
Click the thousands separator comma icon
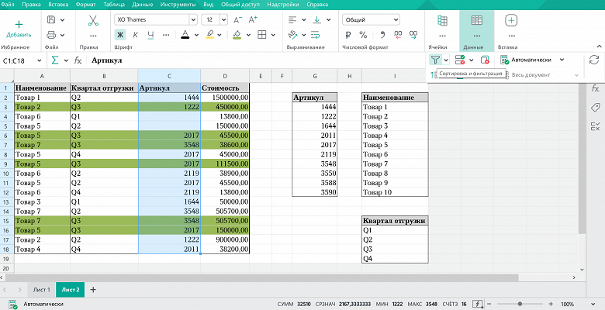tap(382, 35)
